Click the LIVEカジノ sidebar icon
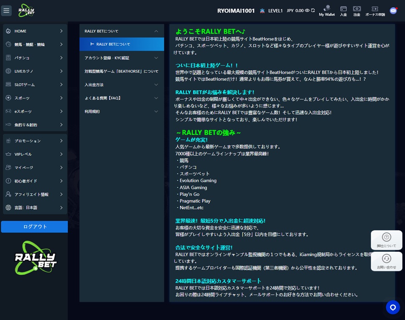Image resolution: width=405 pixels, height=320 pixels. tap(8, 71)
